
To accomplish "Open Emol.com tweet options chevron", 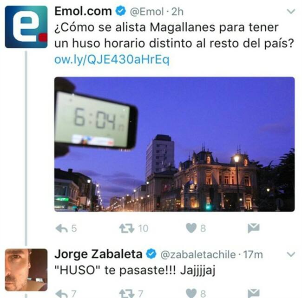I will [291, 11].
